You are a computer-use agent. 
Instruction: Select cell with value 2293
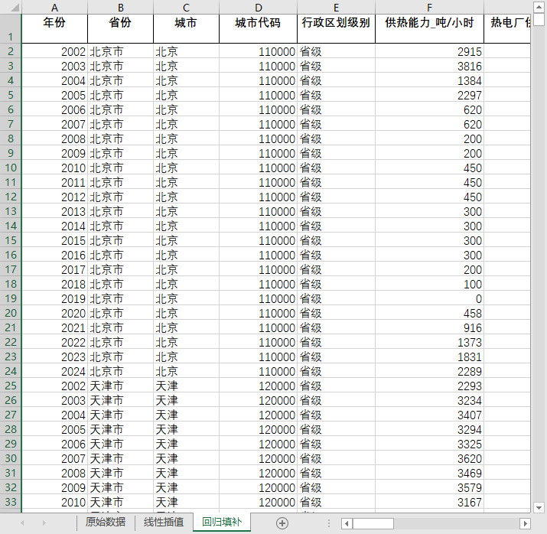(x=429, y=386)
